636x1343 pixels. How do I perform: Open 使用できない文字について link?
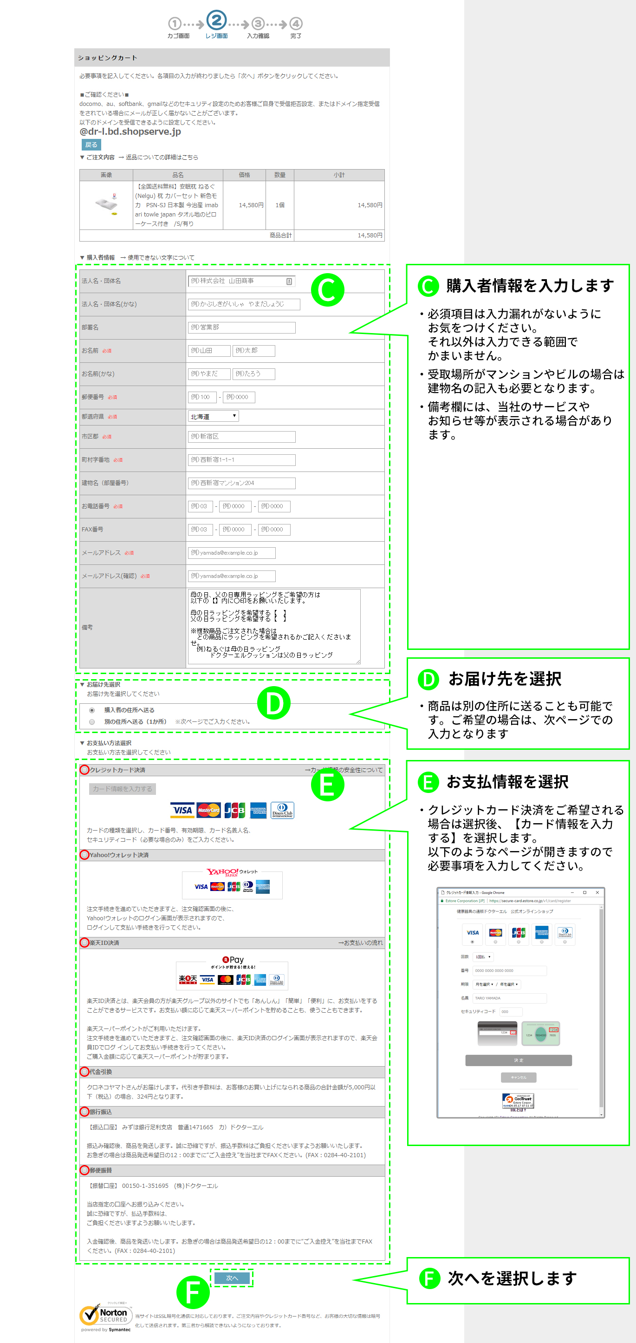point(161,257)
